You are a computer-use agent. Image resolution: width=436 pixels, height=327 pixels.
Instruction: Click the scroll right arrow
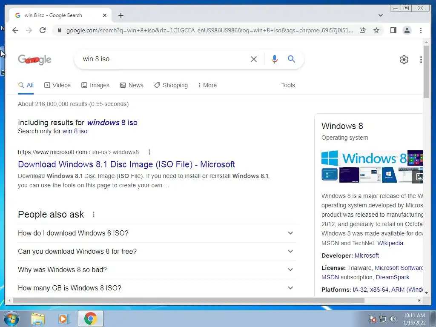pyautogui.click(x=419, y=300)
